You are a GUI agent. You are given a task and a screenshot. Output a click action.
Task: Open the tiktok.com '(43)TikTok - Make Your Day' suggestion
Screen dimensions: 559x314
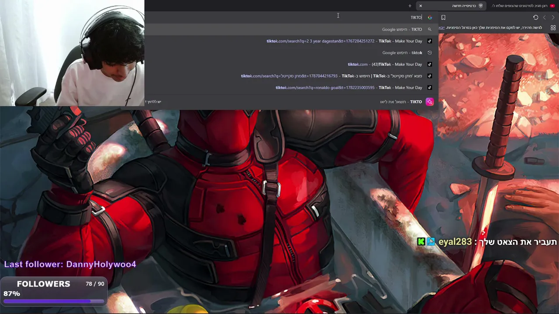click(290, 65)
